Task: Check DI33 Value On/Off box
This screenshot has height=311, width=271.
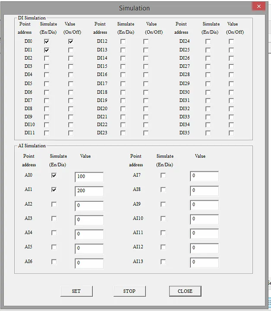Action: [x=231, y=117]
